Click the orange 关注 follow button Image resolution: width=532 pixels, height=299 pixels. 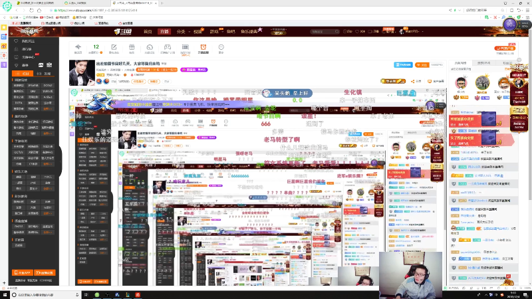pos(422,64)
